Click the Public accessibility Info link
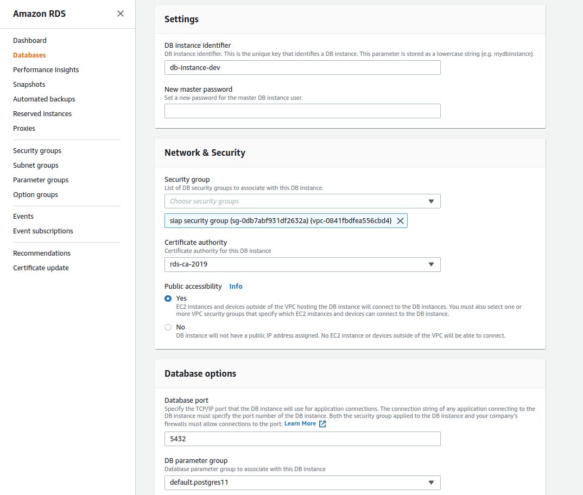The width and height of the screenshot is (583, 495). point(236,287)
